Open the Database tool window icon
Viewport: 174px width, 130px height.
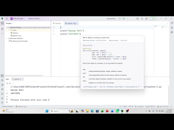coord(172,32)
